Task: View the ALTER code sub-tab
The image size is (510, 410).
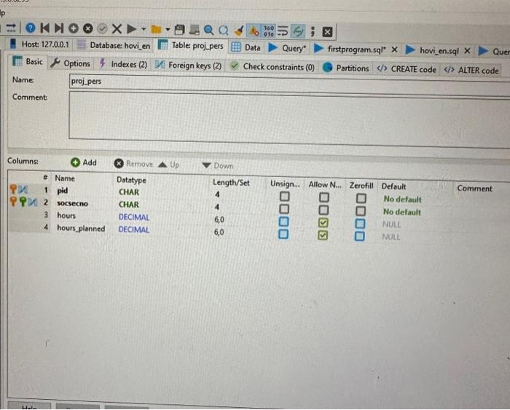Action: [x=471, y=70]
